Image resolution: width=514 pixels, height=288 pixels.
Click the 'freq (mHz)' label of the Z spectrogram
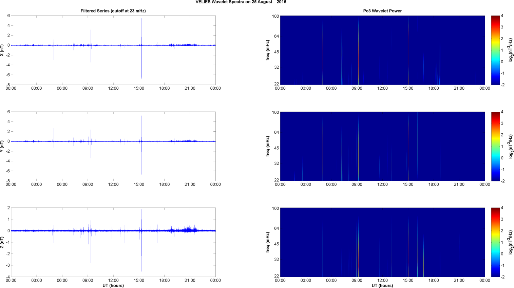[268, 242]
